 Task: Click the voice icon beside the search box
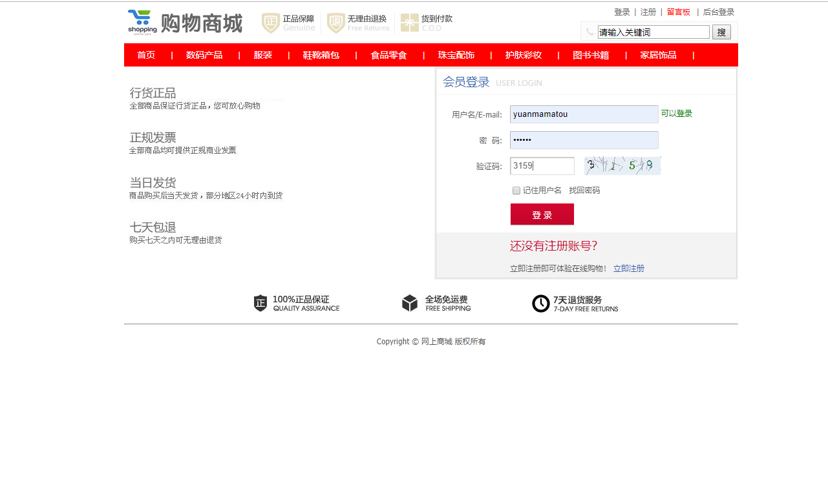(x=589, y=31)
